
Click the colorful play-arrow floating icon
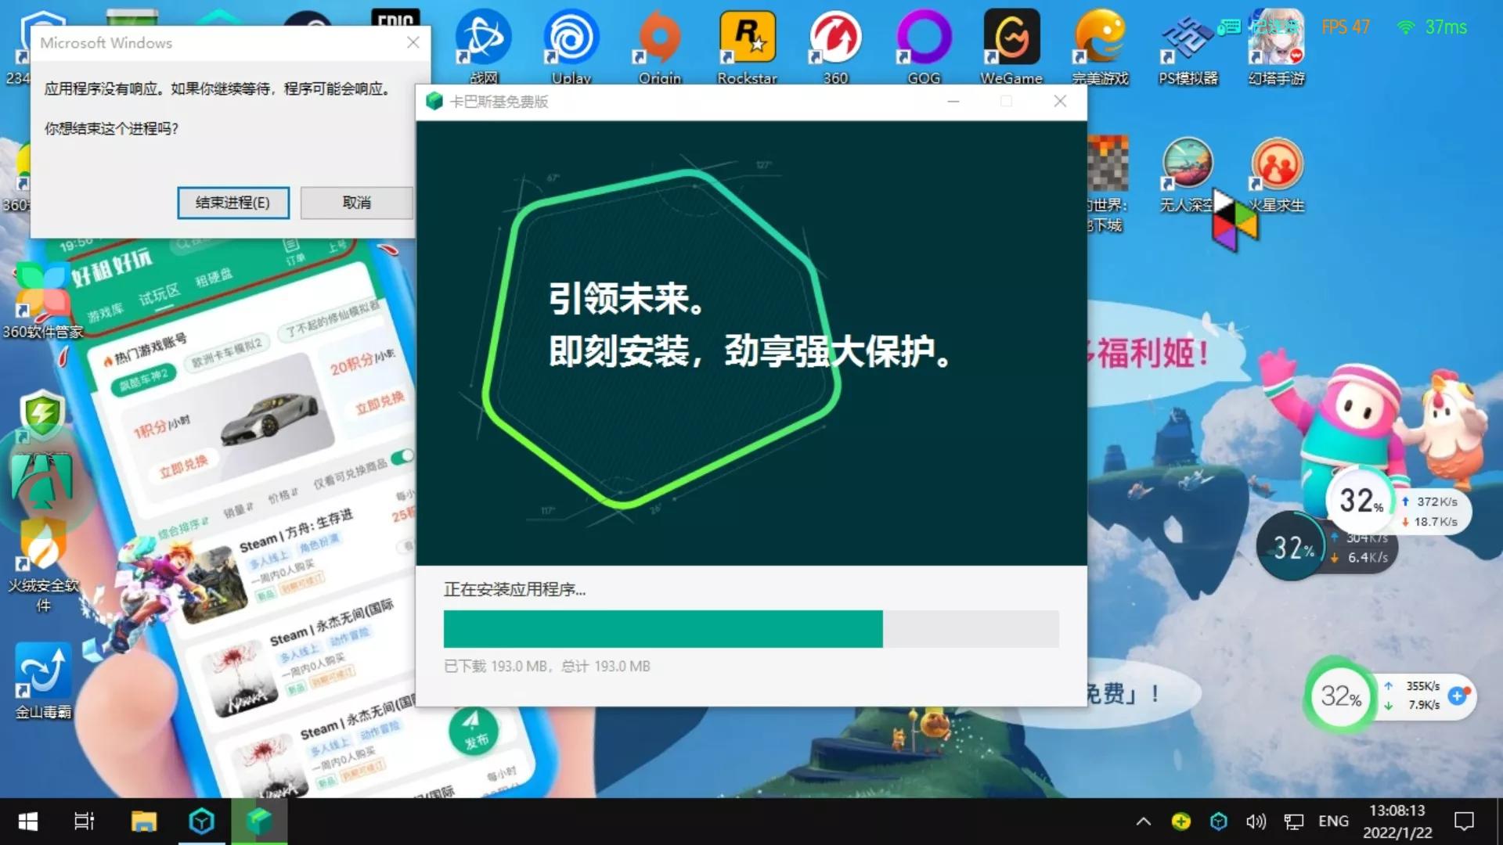pos(1234,220)
